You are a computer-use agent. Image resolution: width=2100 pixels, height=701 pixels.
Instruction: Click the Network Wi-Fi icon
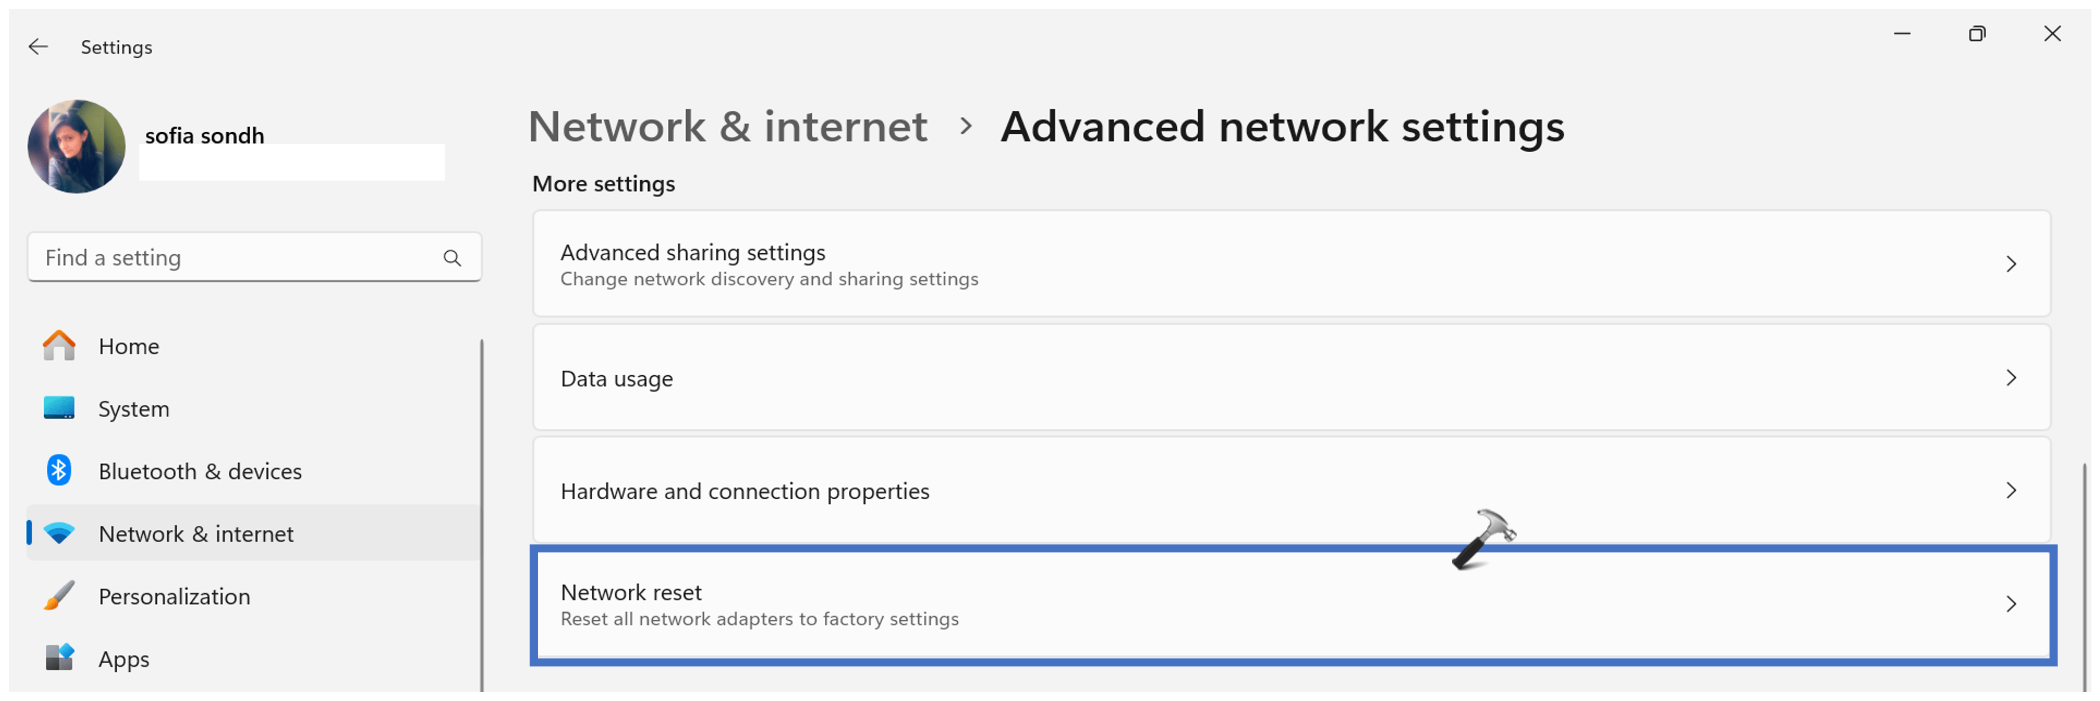[x=59, y=534]
